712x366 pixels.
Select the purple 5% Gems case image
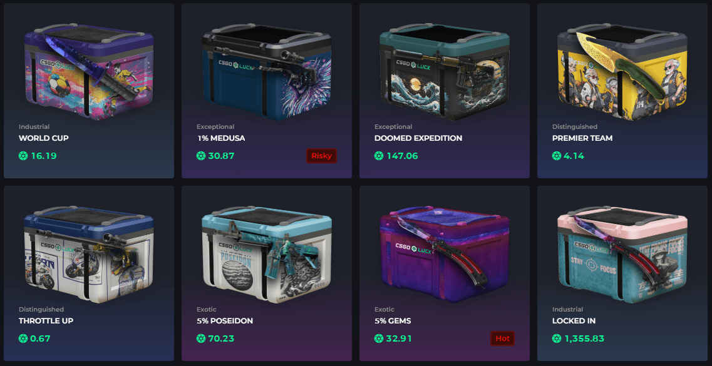click(445, 254)
